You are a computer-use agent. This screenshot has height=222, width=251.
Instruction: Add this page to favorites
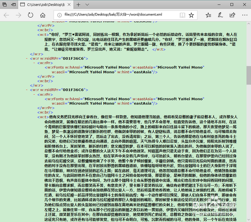pos(191,15)
